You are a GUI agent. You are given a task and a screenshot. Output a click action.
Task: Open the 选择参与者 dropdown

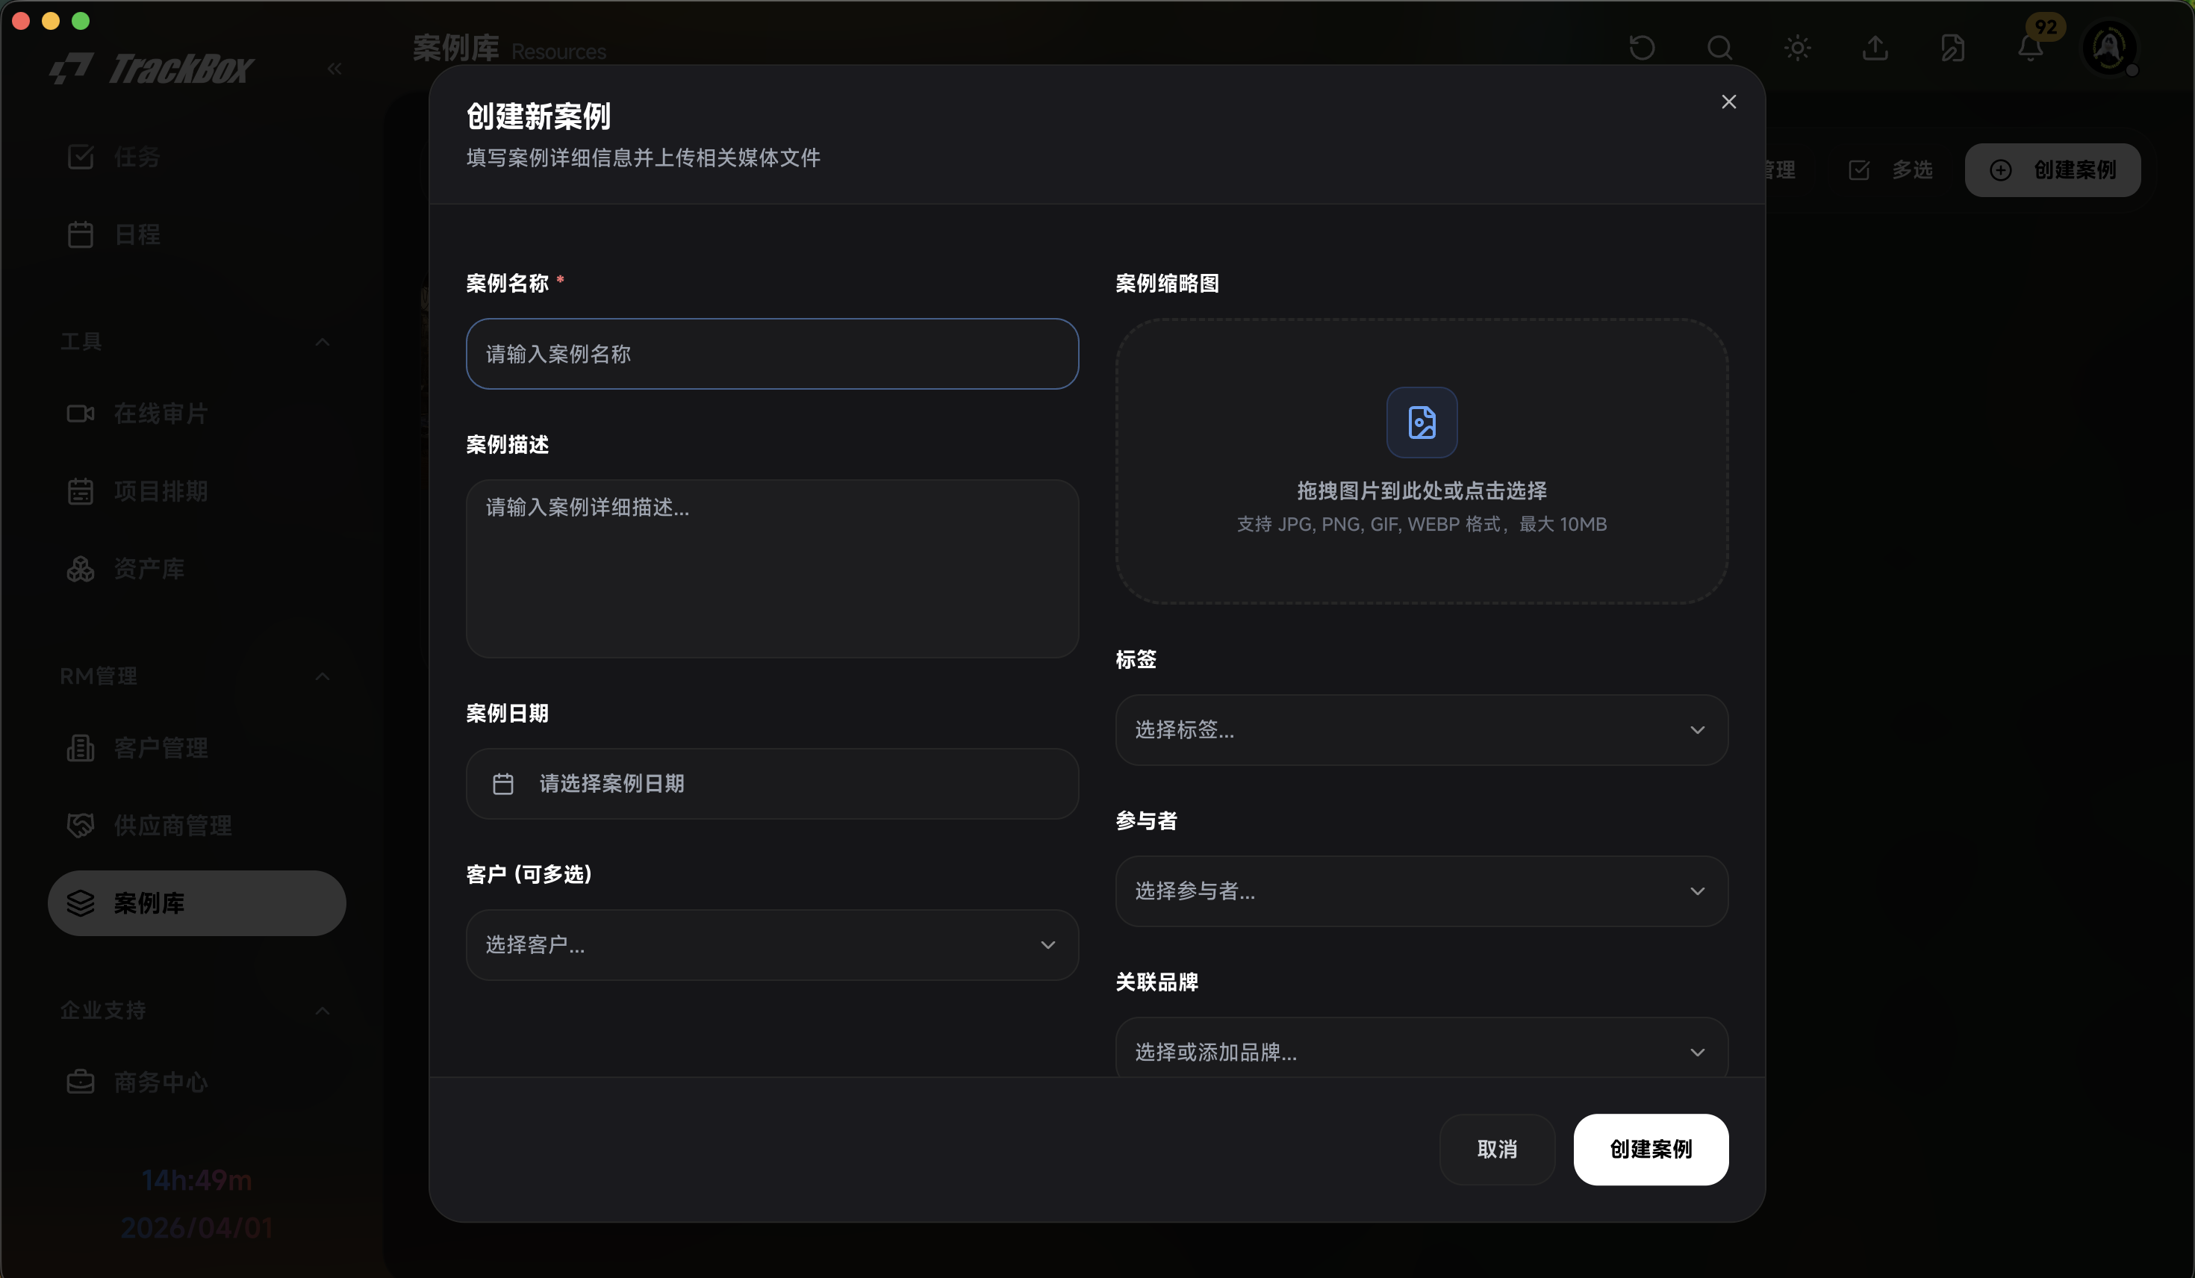[x=1422, y=891]
